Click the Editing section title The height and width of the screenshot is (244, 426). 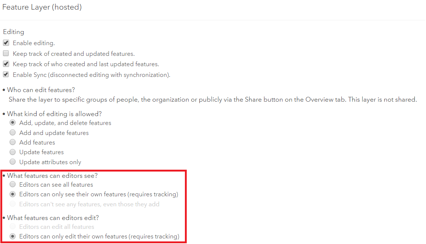click(x=13, y=32)
